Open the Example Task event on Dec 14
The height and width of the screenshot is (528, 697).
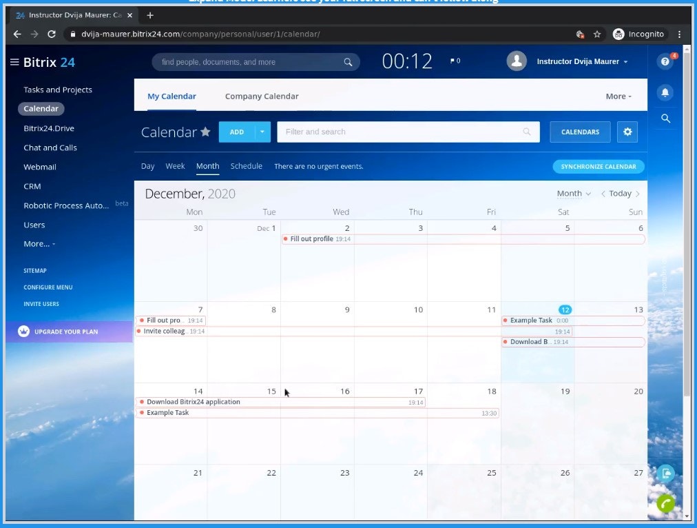pyautogui.click(x=317, y=413)
